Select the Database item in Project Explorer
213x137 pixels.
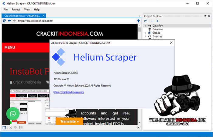[x=157, y=29]
